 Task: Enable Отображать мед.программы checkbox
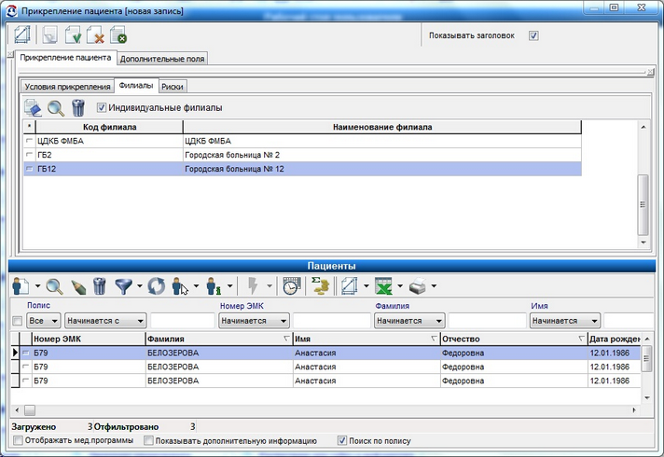pyautogui.click(x=18, y=440)
